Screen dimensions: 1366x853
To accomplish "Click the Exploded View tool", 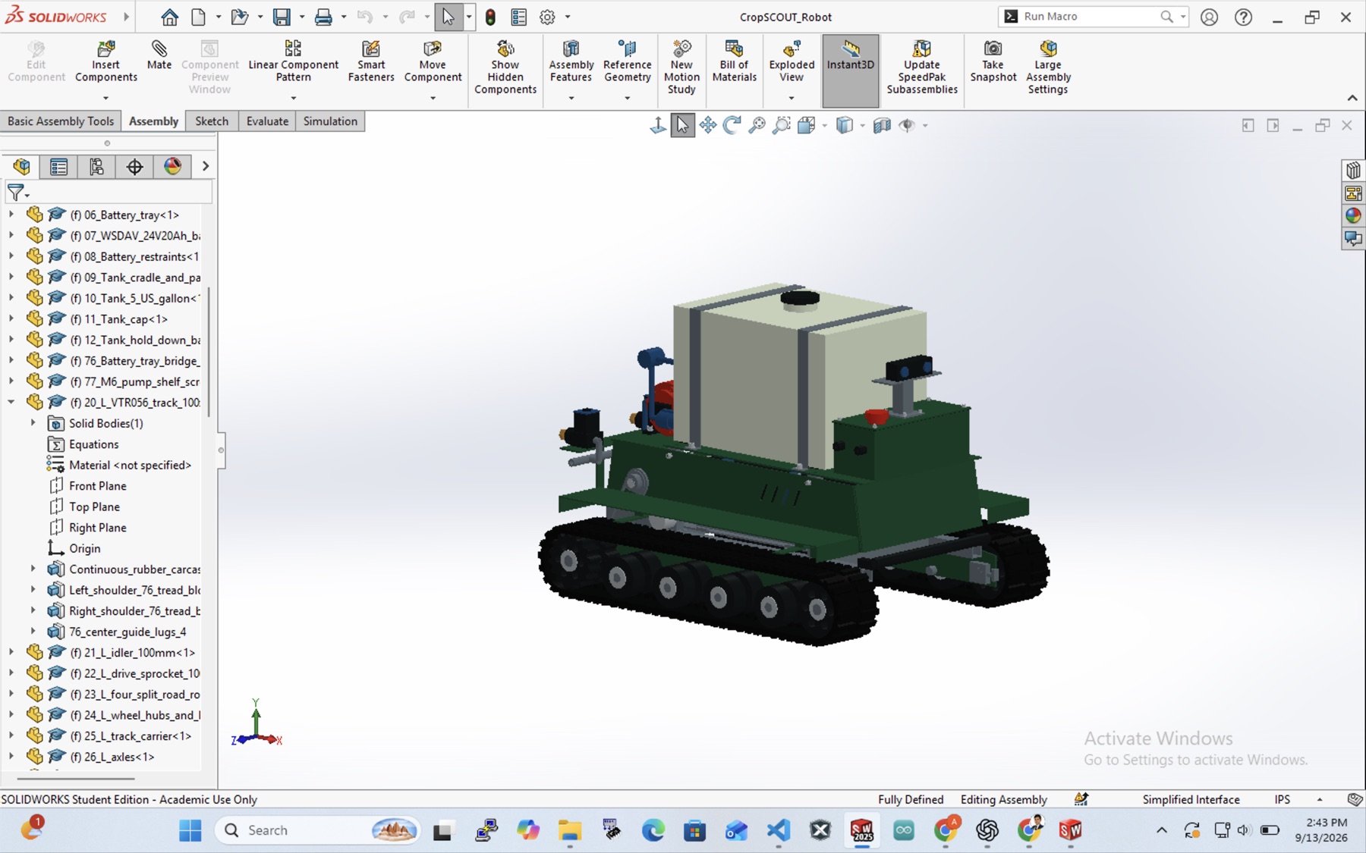I will [792, 61].
